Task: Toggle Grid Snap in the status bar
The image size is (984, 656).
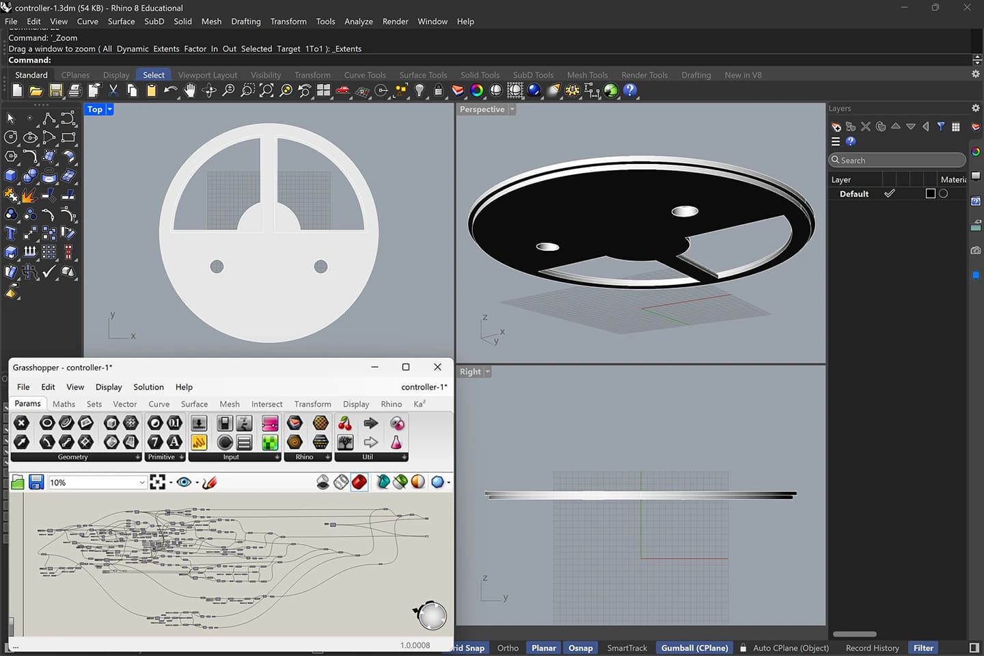Action: [x=469, y=648]
